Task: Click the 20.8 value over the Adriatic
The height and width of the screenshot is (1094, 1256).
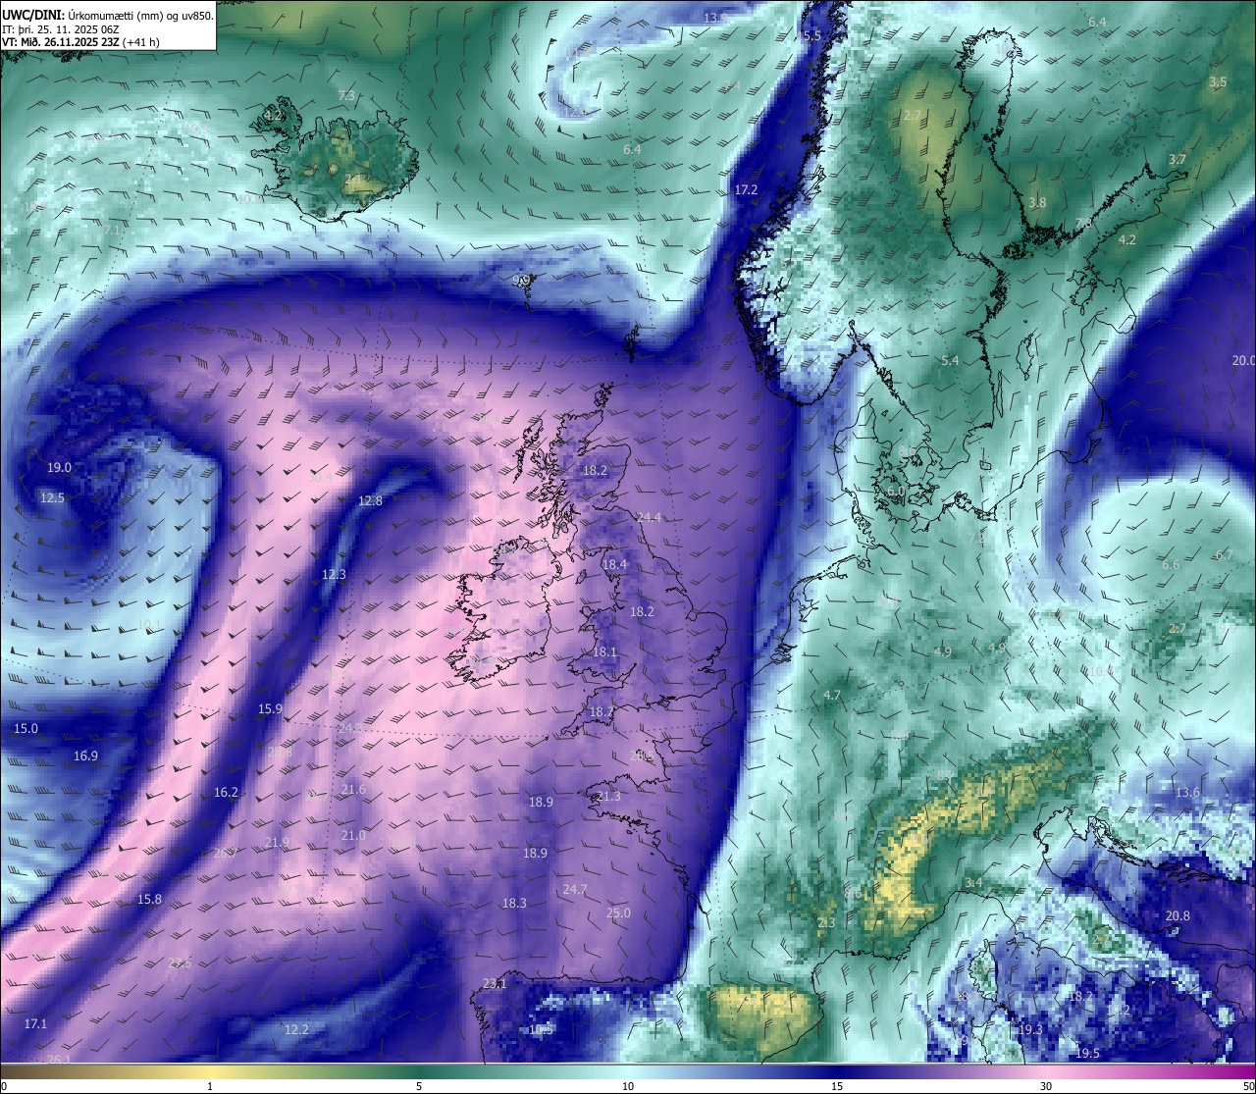Action: tap(1177, 916)
